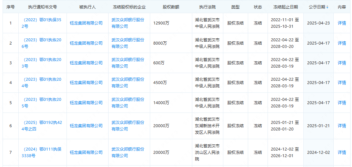Click the 被执行人 column header

tap(88, 7)
